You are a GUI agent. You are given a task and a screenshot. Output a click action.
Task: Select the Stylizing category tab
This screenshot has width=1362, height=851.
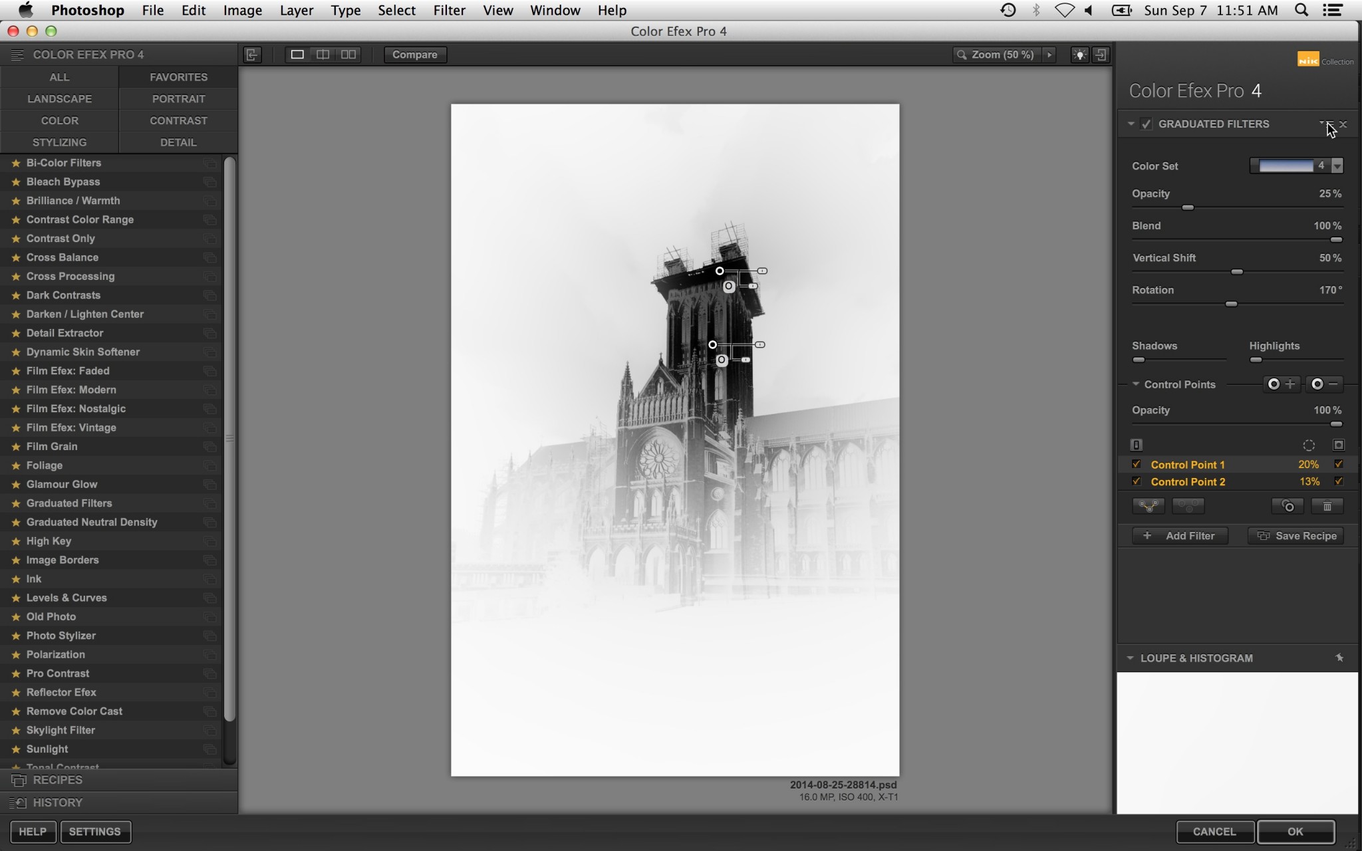point(60,142)
